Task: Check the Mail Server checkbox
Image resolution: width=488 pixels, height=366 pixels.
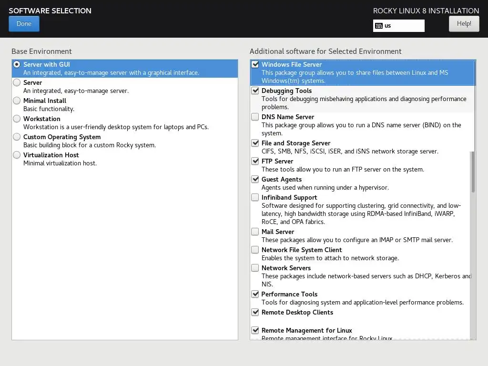Action: click(255, 232)
